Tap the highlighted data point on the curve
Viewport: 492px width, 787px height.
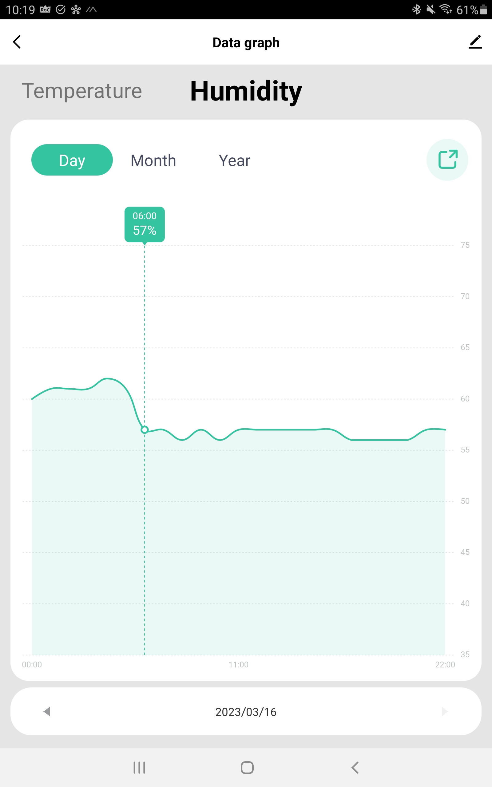(x=145, y=430)
